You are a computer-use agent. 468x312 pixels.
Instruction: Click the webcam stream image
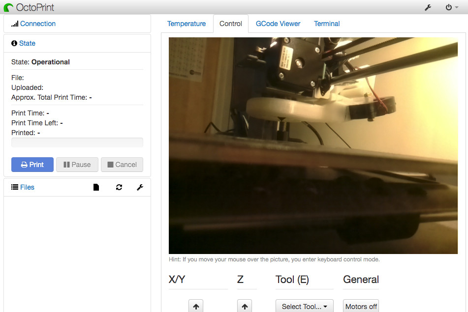point(313,146)
